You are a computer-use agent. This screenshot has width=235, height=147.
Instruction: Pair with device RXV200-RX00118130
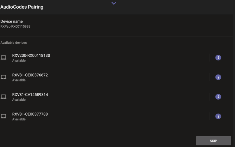coord(31,56)
